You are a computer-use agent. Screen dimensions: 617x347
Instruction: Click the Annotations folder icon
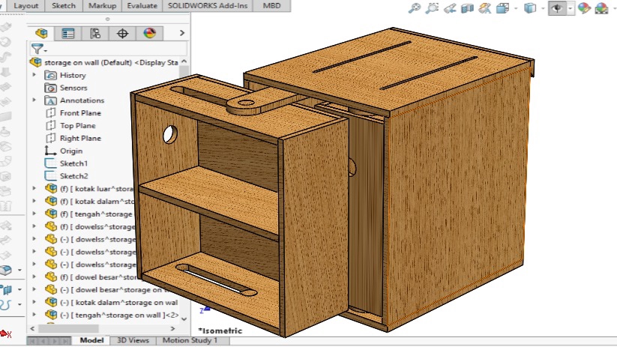(x=50, y=100)
